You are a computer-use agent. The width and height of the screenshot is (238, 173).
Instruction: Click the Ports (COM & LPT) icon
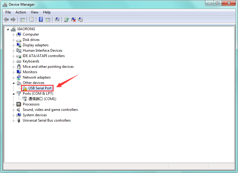[19, 94]
